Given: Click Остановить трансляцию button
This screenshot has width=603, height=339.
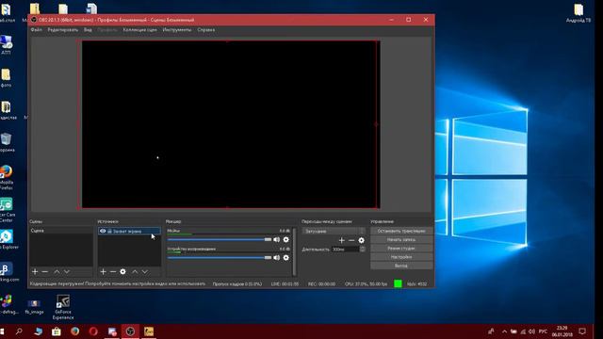Looking at the screenshot, I should [401, 231].
